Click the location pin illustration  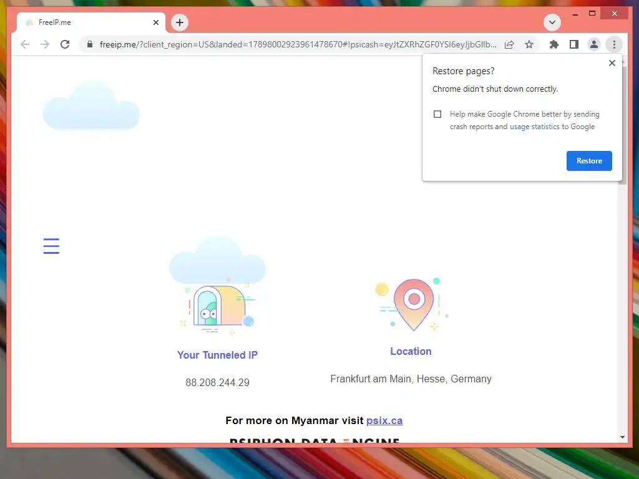pos(411,304)
